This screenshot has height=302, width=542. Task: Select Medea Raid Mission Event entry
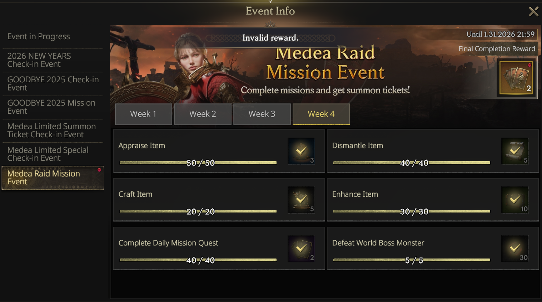coord(53,178)
